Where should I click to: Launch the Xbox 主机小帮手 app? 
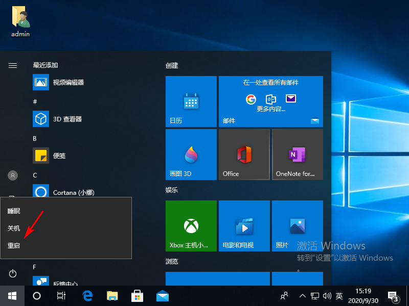[x=191, y=226]
